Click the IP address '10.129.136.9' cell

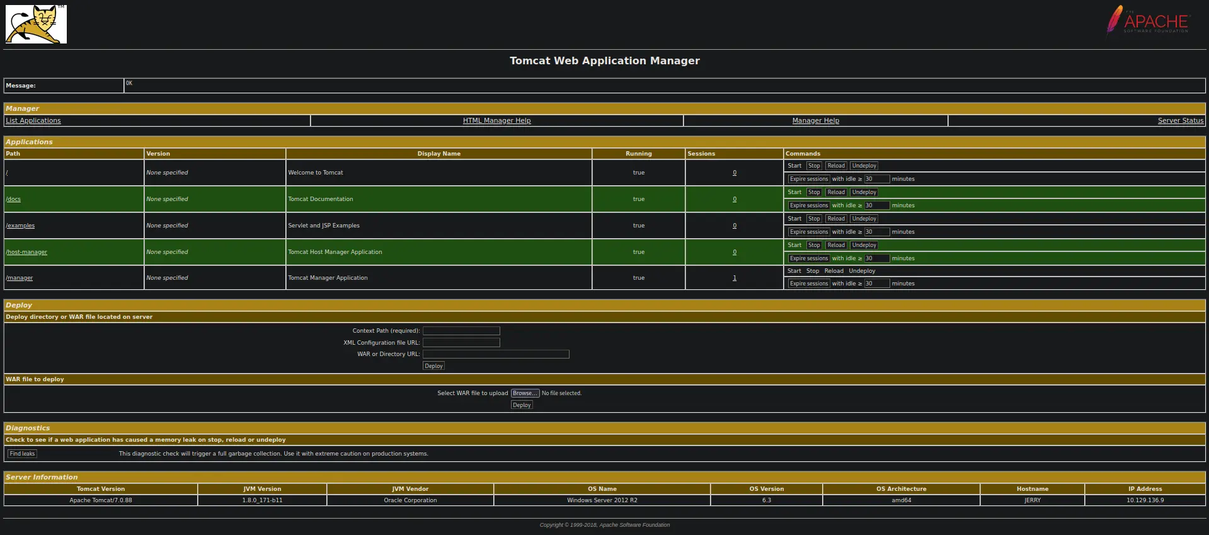point(1145,500)
